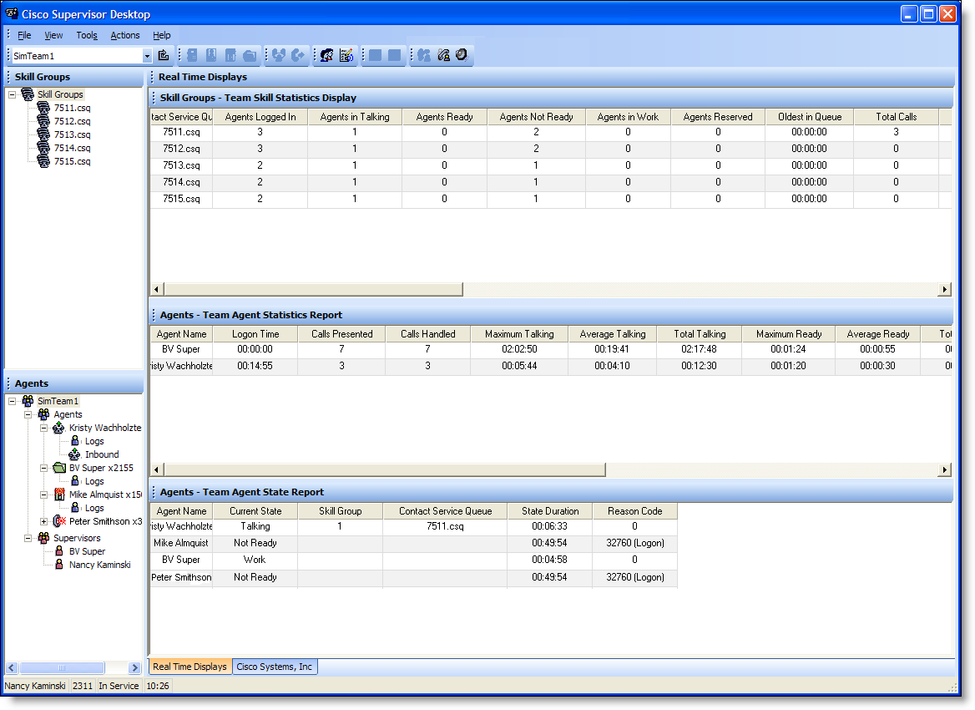Viewport: 975px width, 710px height.
Task: Select Logs under Mike Almquist
Action: [94, 508]
